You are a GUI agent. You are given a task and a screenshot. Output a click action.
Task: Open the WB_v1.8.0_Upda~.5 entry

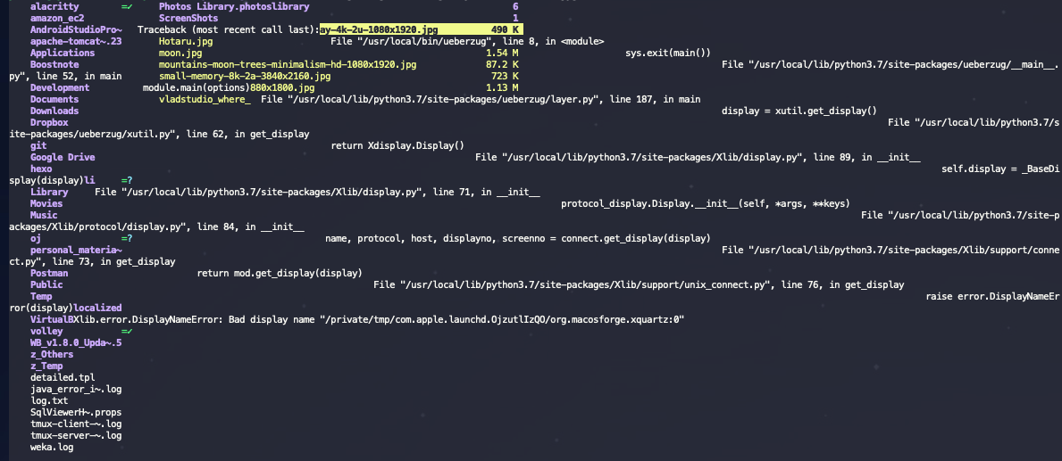[76, 342]
